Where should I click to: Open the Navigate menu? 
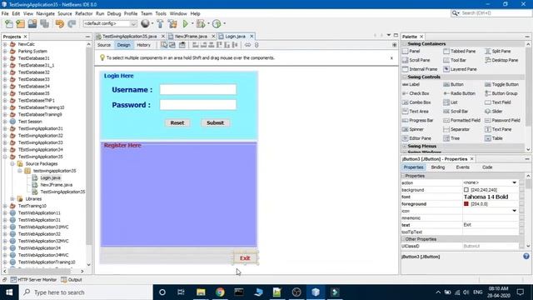[46, 13]
